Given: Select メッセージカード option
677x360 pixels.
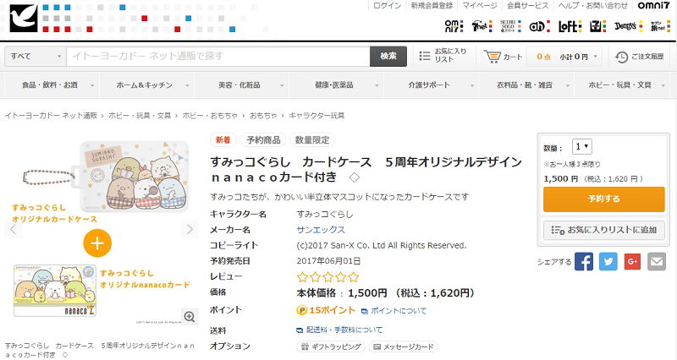Looking at the screenshot, I should pos(404,346).
